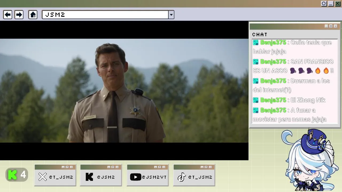
Task: Click the CHAT panel heading
Action: pos(260,35)
